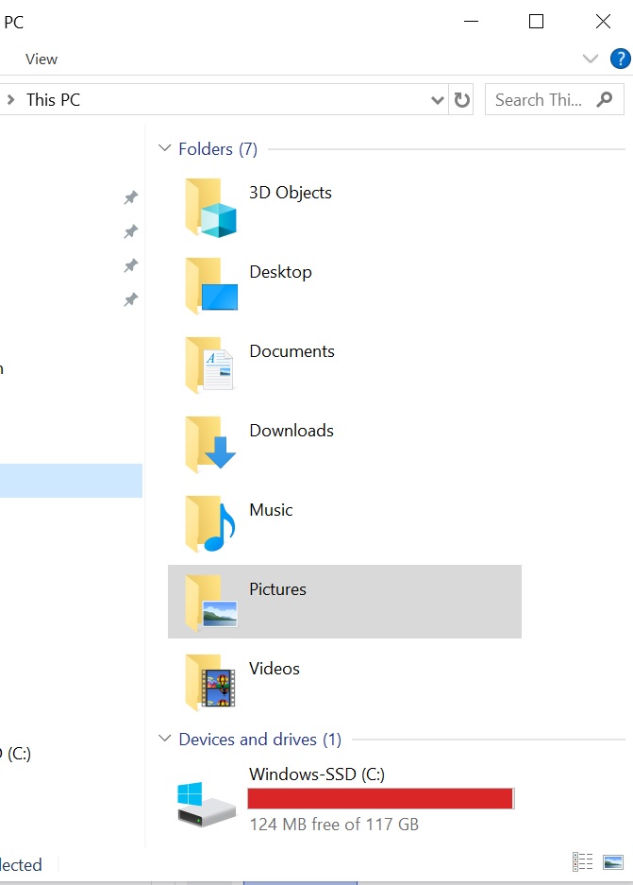This screenshot has height=885, width=633.
Task: Maximize the File Explorer window
Action: 536,22
